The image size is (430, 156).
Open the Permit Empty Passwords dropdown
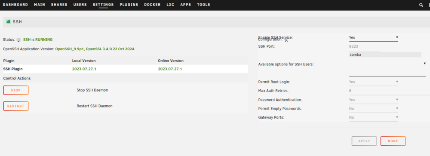[x=374, y=109]
